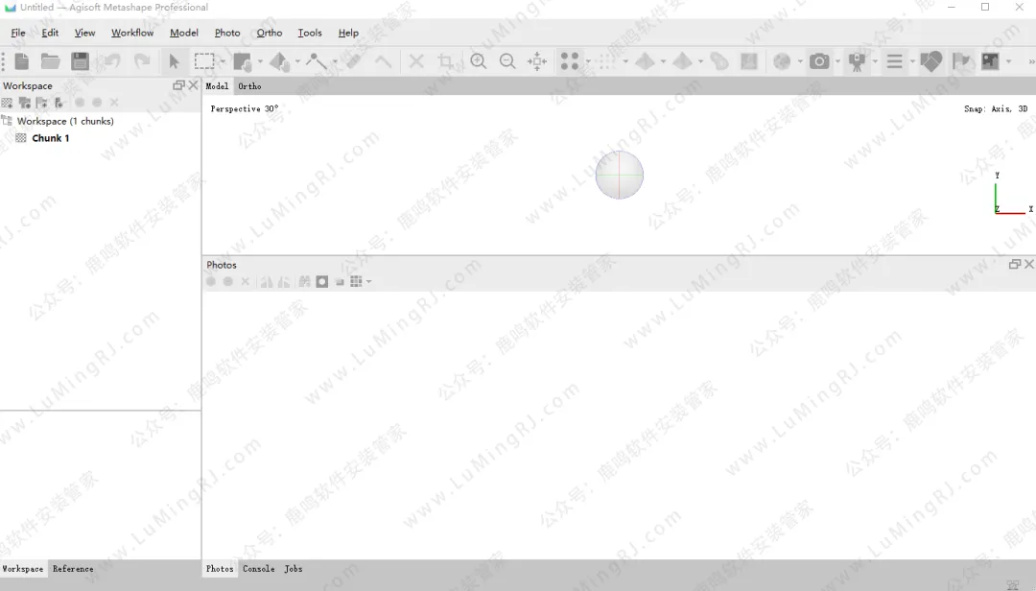Switch to the Console tab
Viewport: 1036px width, 591px height.
pos(258,569)
